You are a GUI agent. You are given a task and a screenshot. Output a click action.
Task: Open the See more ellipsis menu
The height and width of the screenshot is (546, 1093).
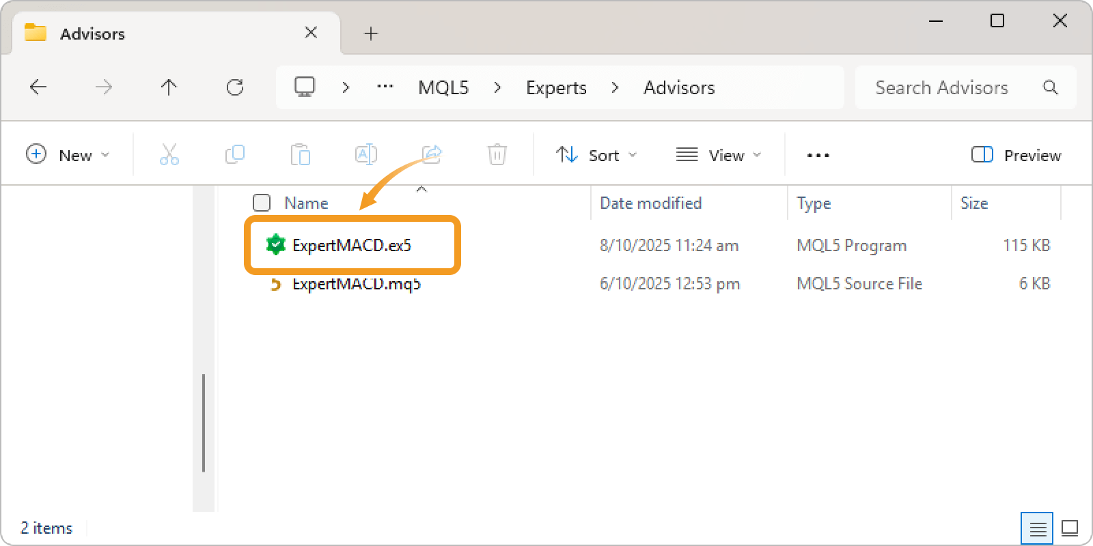click(x=818, y=155)
